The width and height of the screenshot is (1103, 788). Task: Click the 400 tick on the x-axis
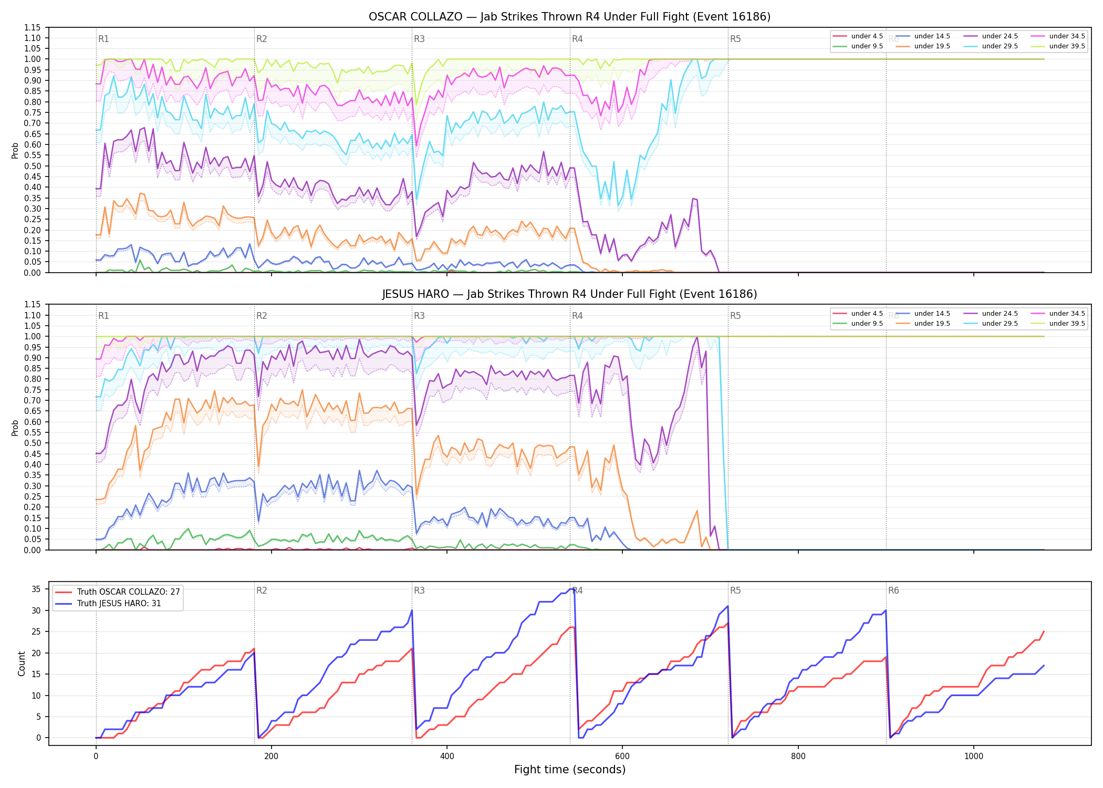pos(446,756)
